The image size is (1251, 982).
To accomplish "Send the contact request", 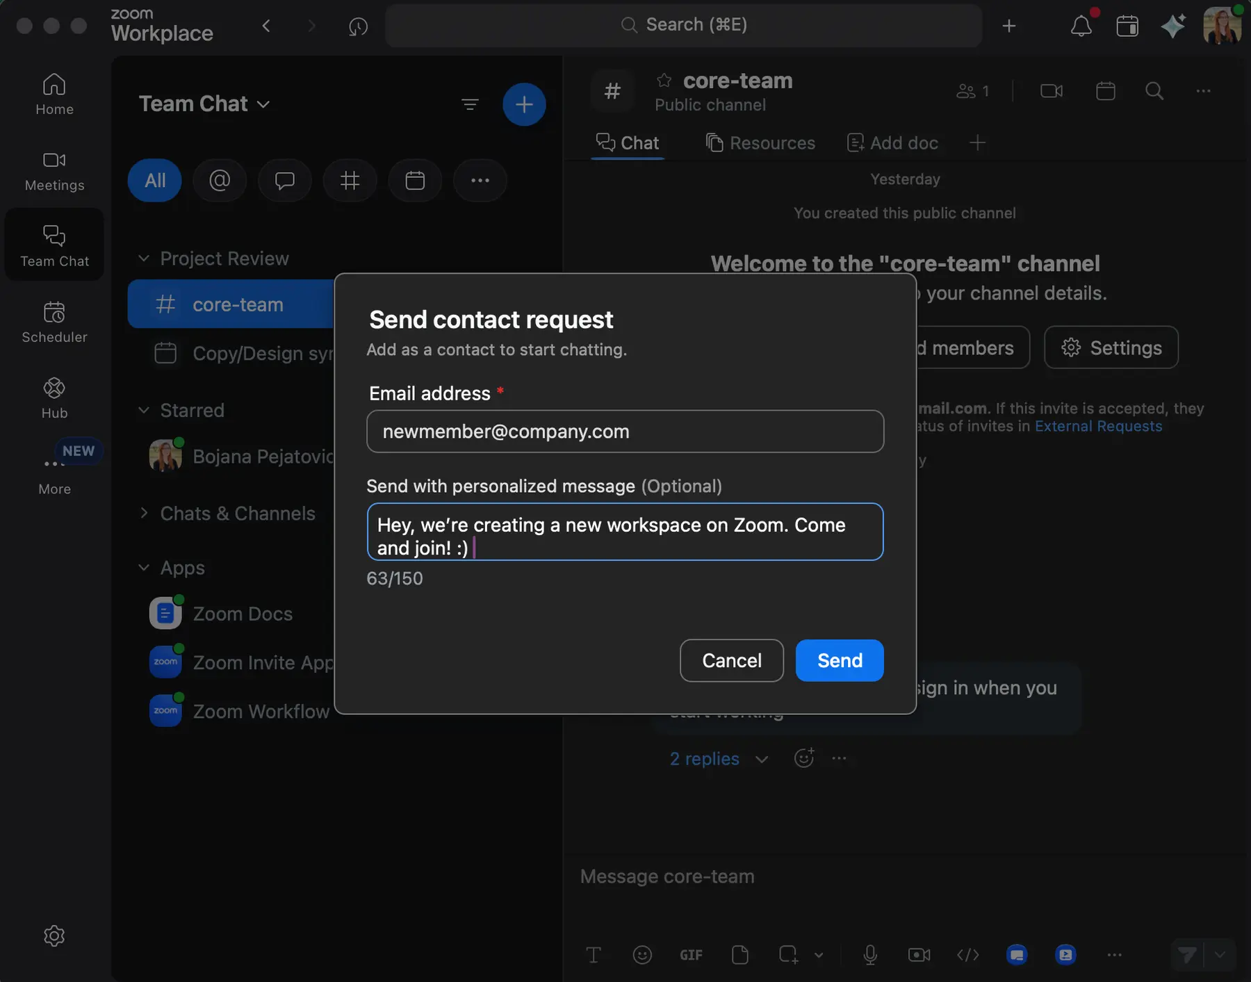I will coord(840,660).
